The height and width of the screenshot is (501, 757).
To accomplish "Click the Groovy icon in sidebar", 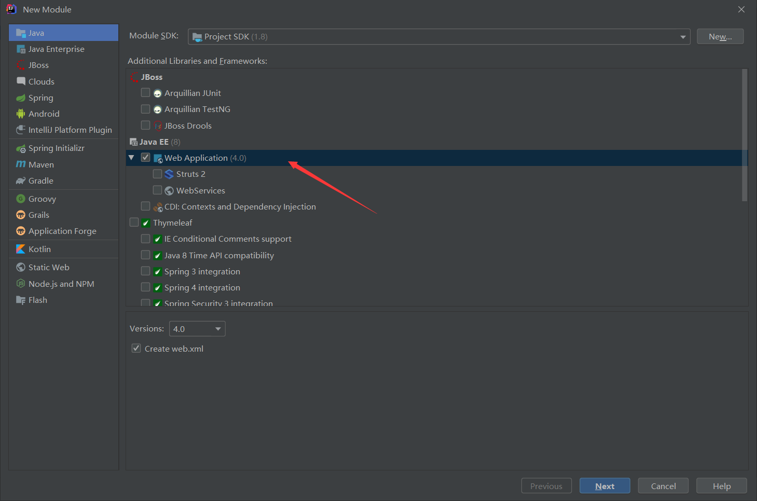I will (x=21, y=199).
